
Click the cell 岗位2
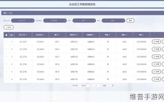click(125, 49)
